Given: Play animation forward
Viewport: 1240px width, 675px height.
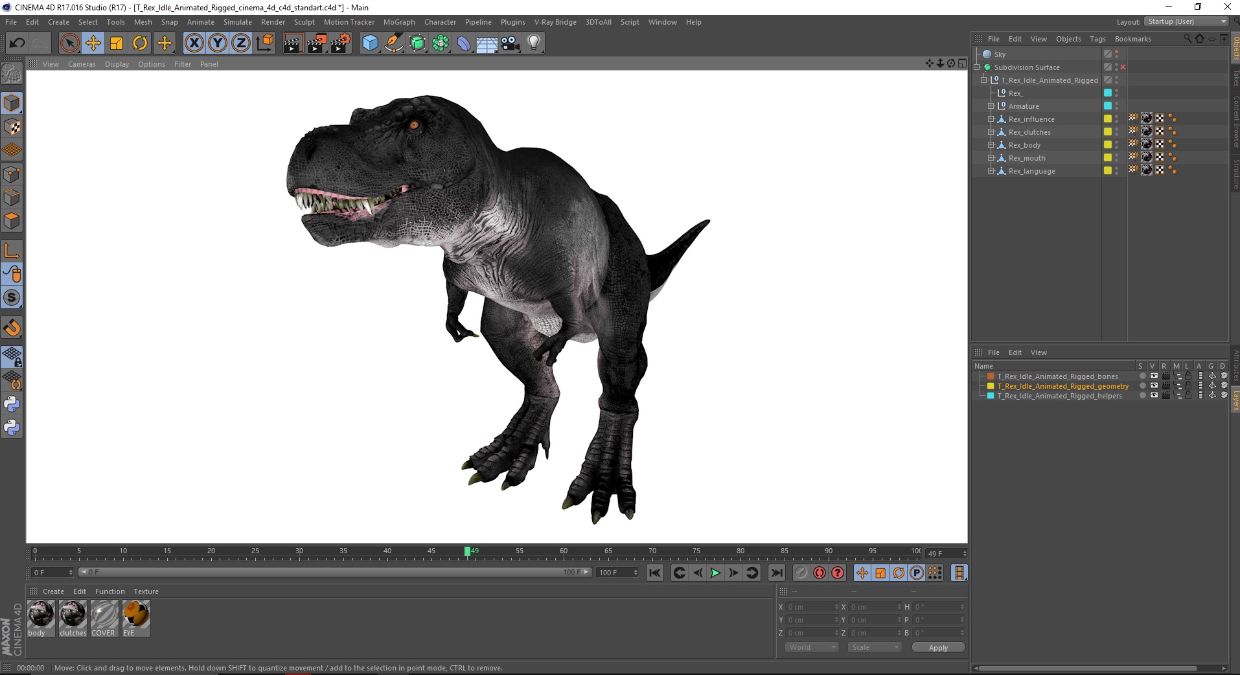Looking at the screenshot, I should [x=715, y=573].
